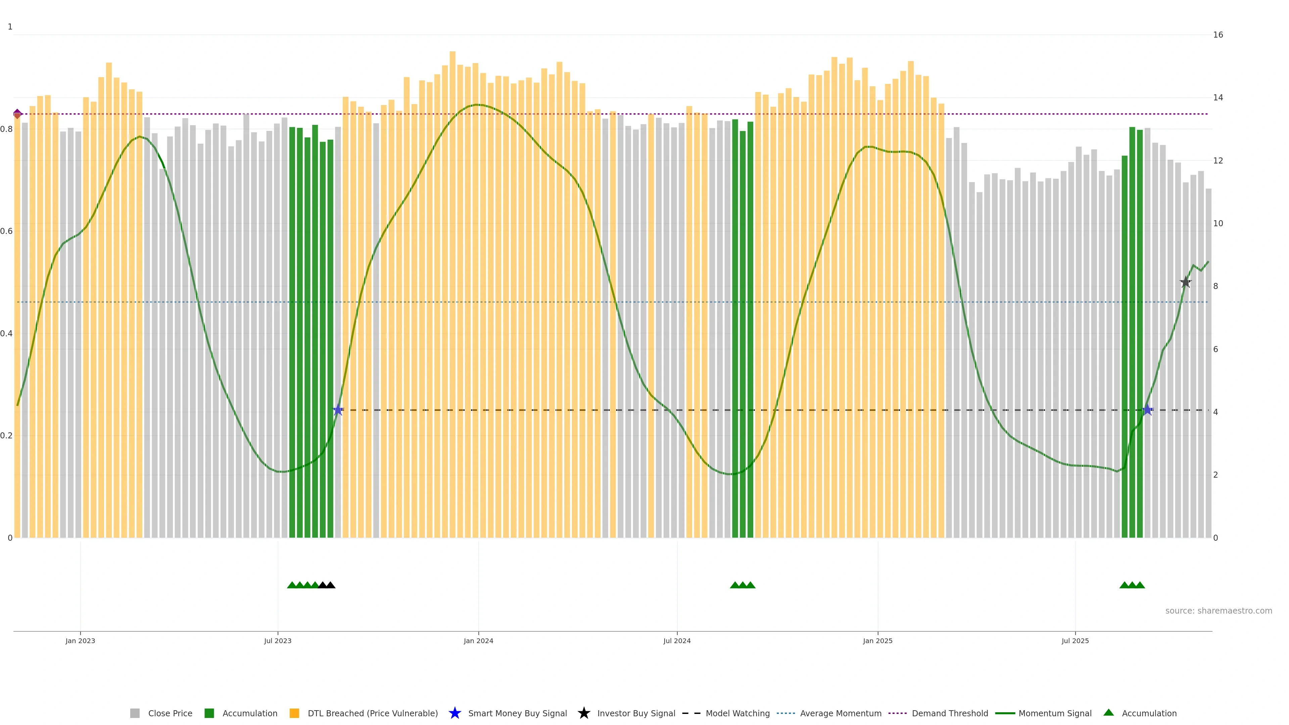Toggle the Model Watching dashed line legend
Viewport: 1289px width, 725px height.
[x=737, y=714]
